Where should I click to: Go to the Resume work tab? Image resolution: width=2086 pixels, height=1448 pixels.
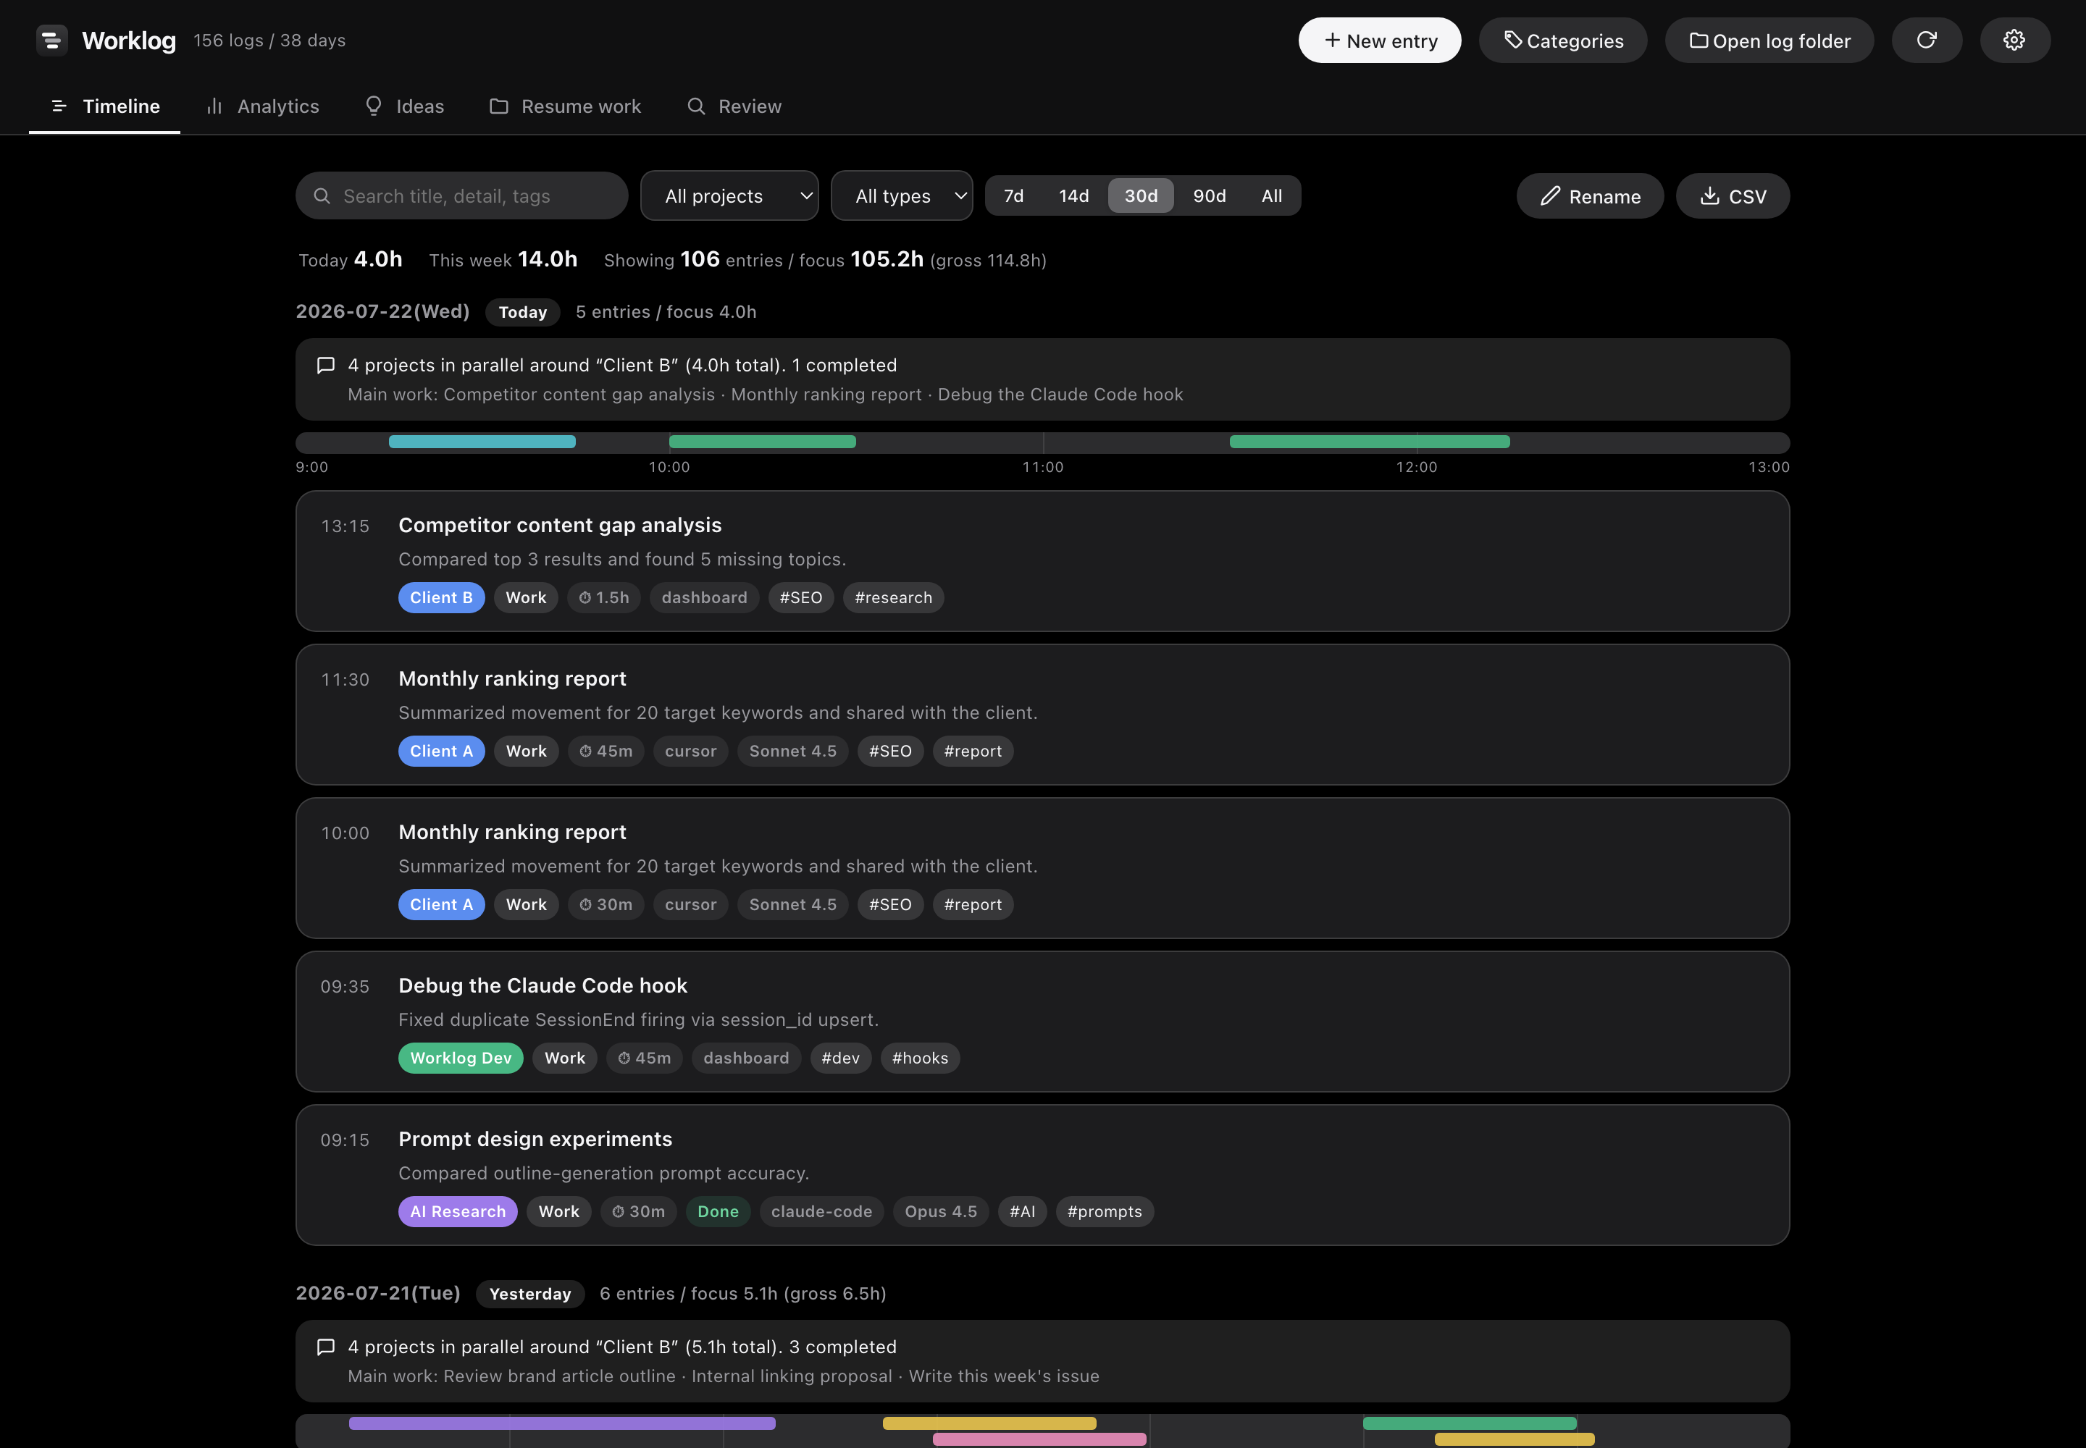[x=565, y=106]
